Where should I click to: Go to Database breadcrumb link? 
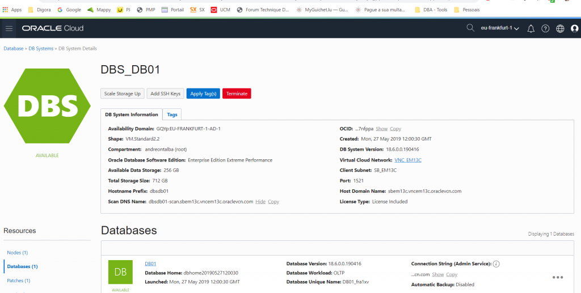pyautogui.click(x=14, y=49)
